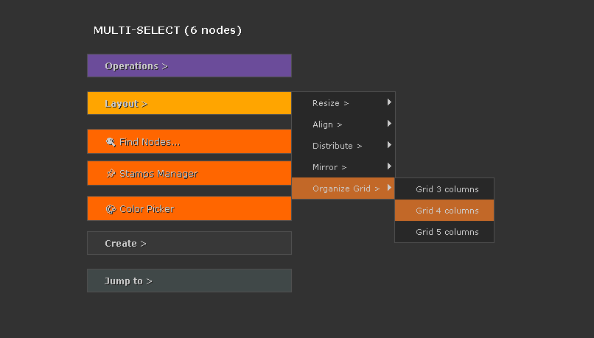Click the magnifier icon on Find Nodes
The image size is (594, 338).
click(x=111, y=142)
